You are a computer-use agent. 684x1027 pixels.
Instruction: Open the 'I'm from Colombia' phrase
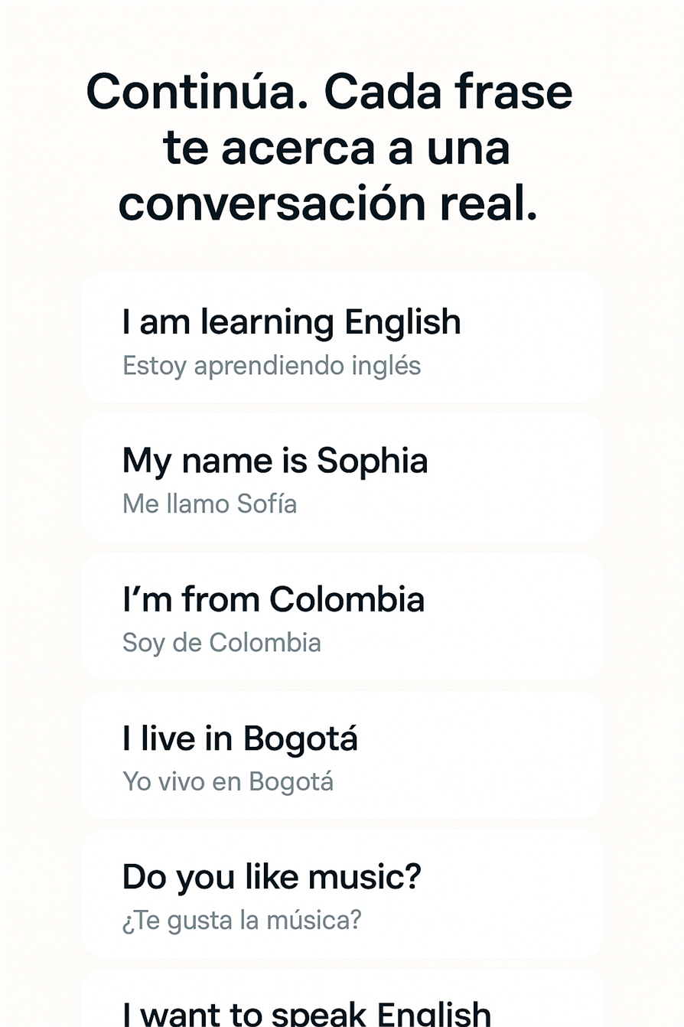tap(273, 599)
